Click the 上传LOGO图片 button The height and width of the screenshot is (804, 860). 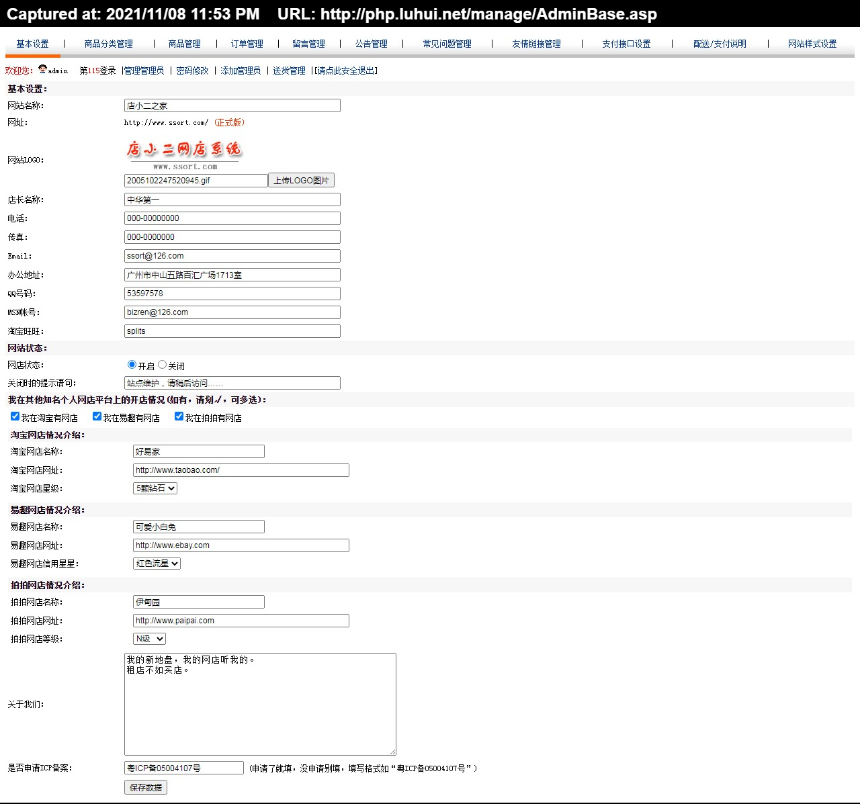pyautogui.click(x=302, y=181)
